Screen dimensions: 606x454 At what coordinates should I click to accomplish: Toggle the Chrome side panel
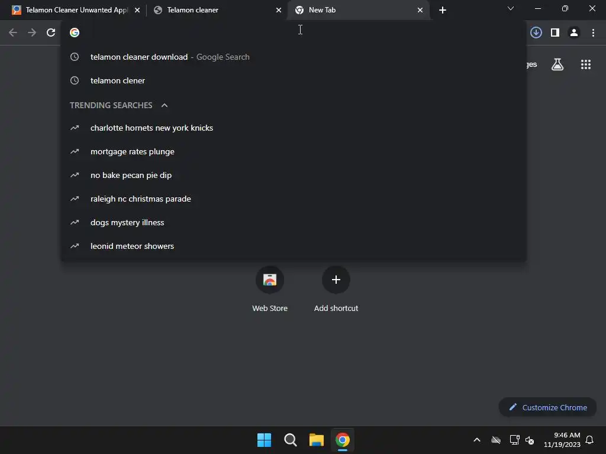pyautogui.click(x=555, y=33)
